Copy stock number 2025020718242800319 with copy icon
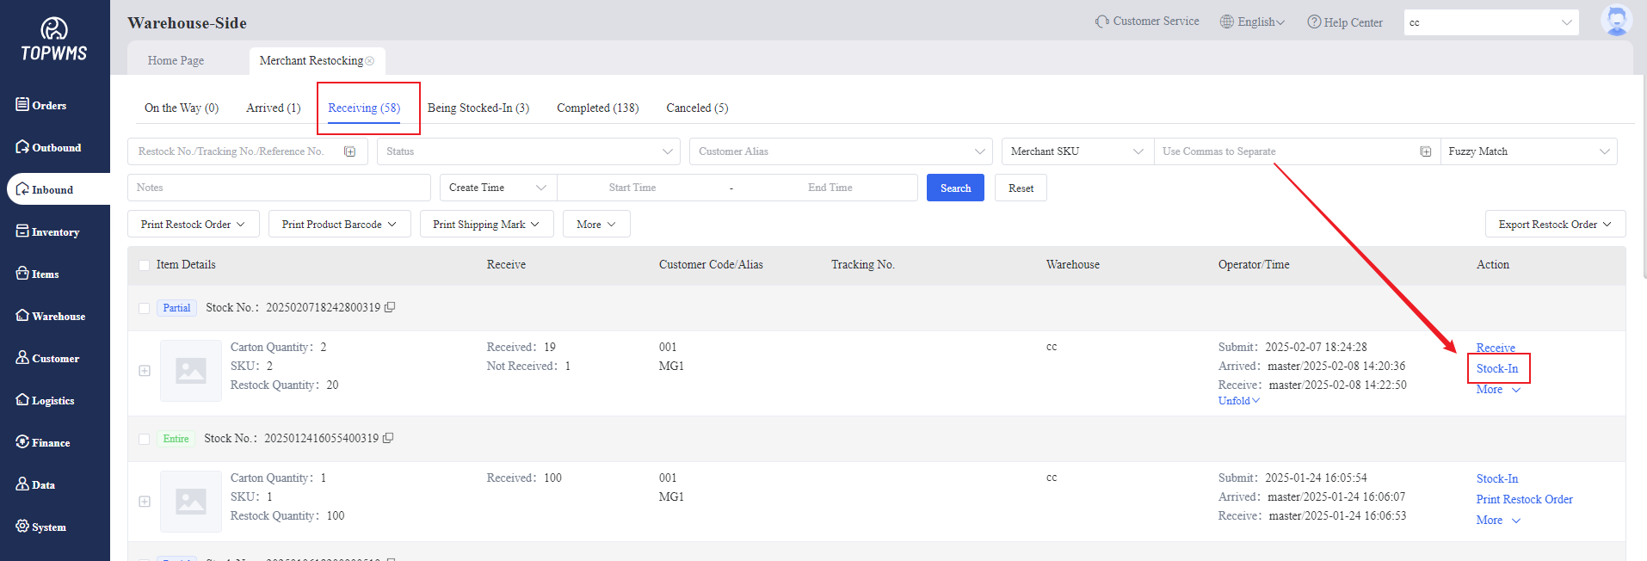 coord(390,307)
